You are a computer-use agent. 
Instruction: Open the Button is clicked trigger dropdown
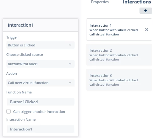(x=41, y=45)
